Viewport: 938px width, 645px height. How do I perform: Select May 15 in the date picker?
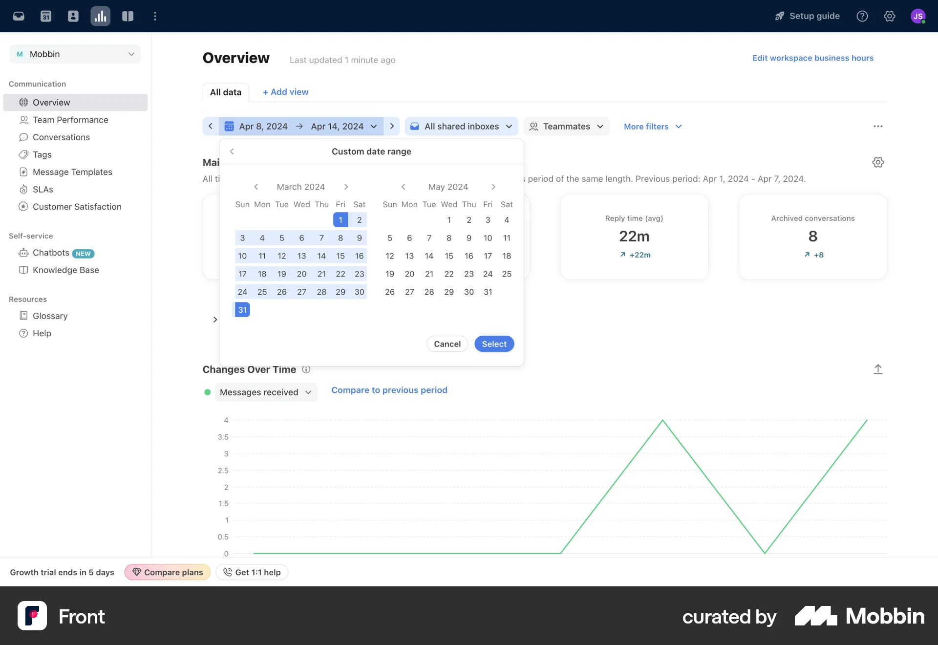[449, 256]
